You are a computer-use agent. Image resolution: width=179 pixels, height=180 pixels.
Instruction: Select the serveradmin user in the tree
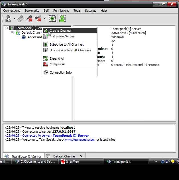pos(35,37)
